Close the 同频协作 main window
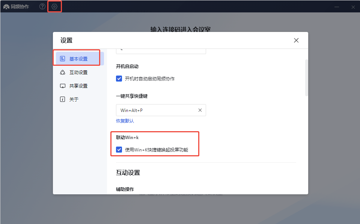 pos(353,7)
